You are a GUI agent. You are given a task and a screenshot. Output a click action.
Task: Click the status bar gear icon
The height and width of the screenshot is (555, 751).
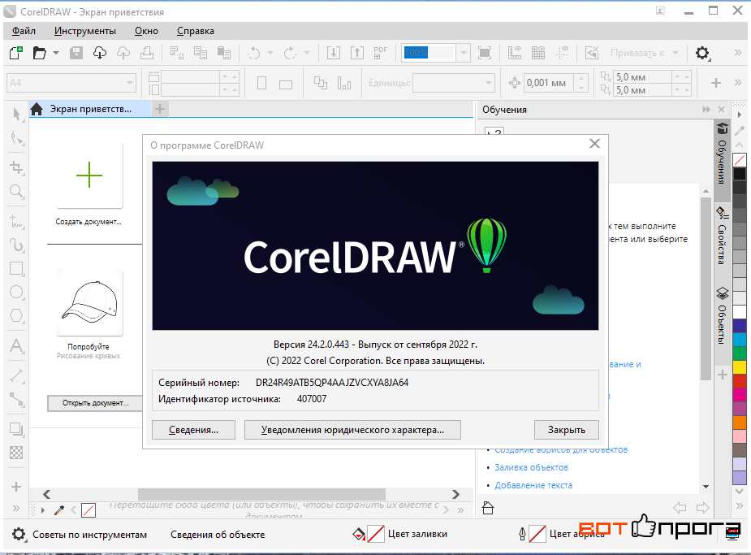coord(19,535)
